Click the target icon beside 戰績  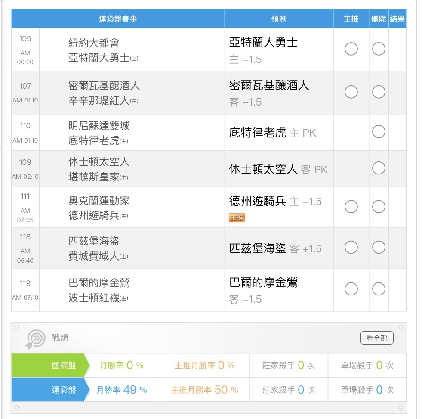[35, 339]
